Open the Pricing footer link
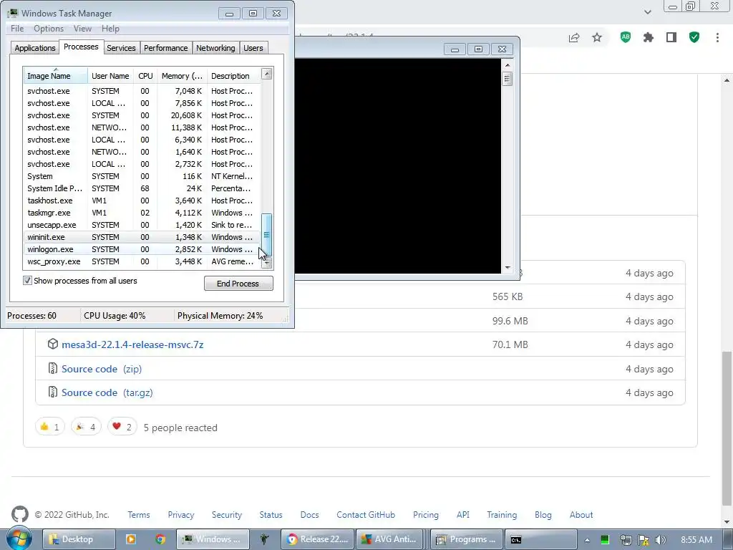Screen dimensions: 733x550 pos(425,514)
